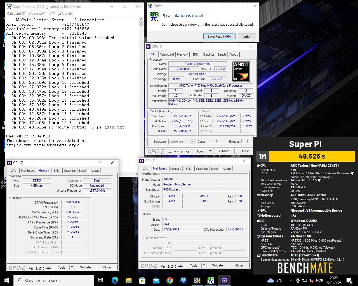Image resolution: width=358 pixels, height=286 pixels.
Task: Click the DRAM Frequency value 399.3 MHz
Action: coord(73,202)
